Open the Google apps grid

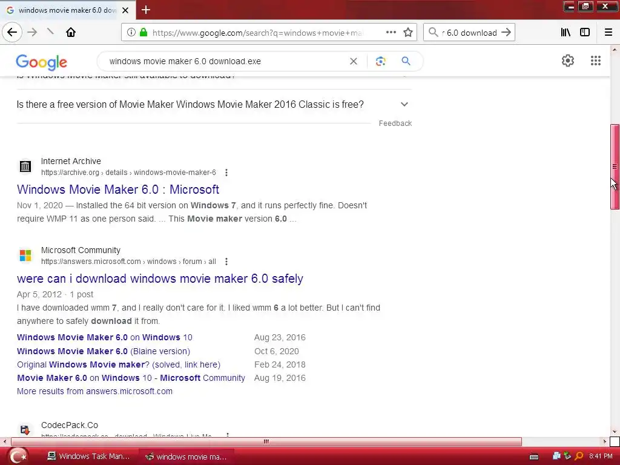pos(596,61)
